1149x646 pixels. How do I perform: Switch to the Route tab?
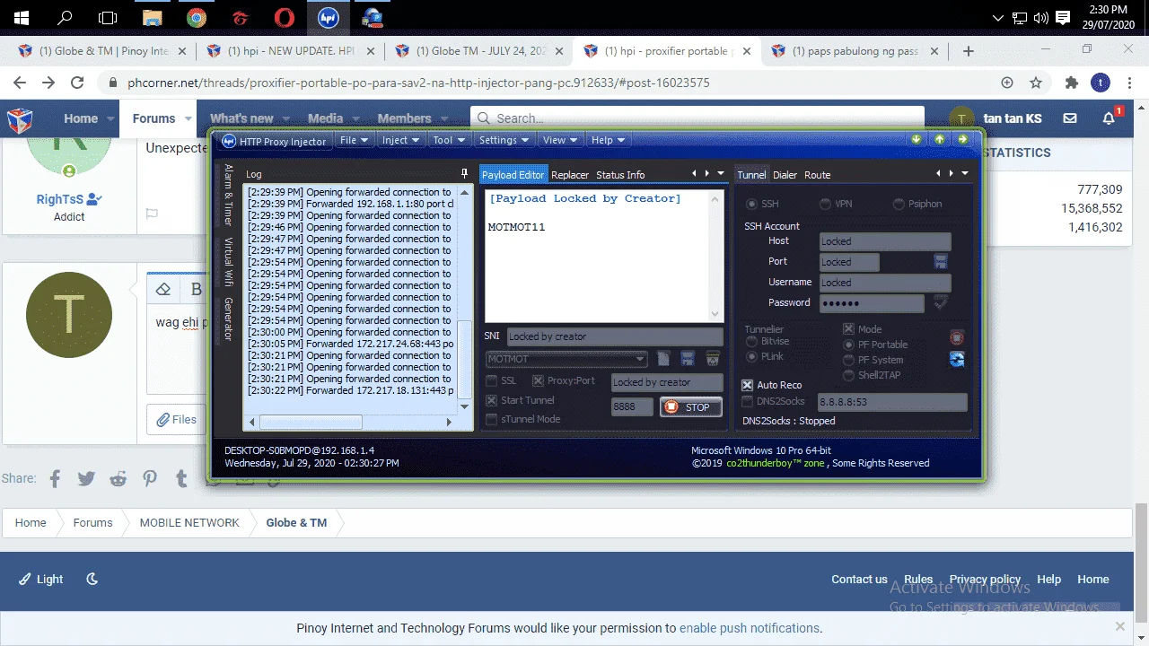tap(817, 175)
